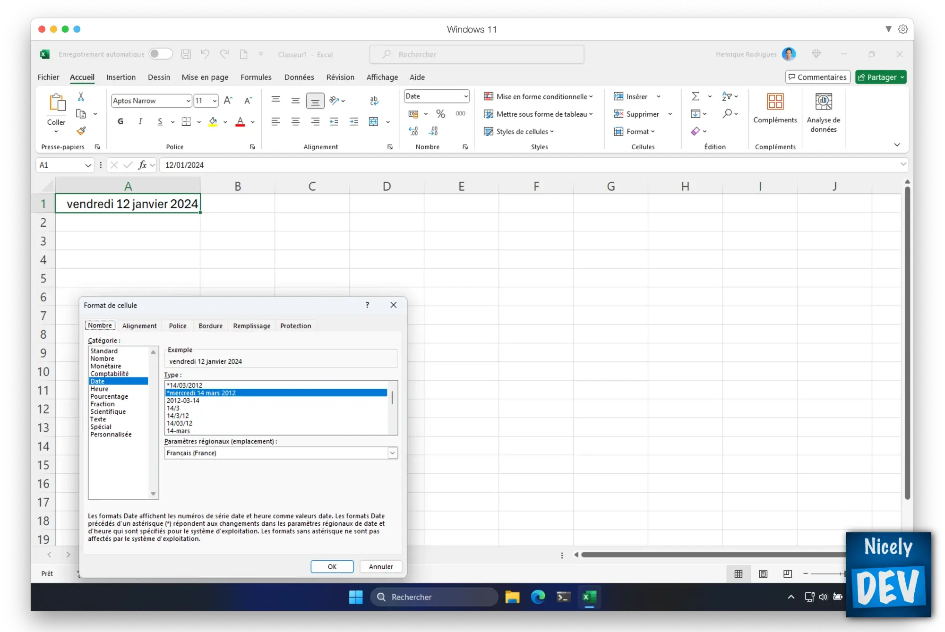Switch to Alignement tab in dialog
This screenshot has width=945, height=632.
point(139,326)
